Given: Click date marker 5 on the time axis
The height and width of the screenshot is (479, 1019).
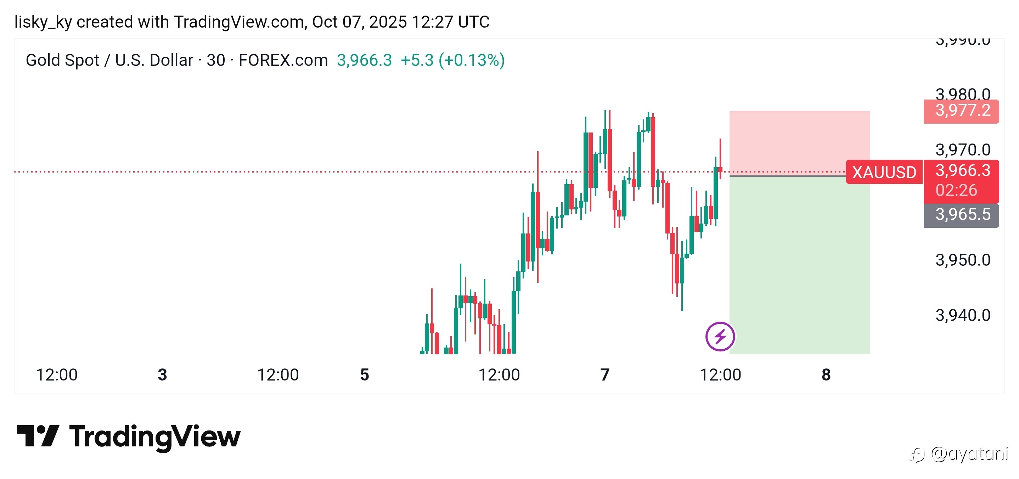Looking at the screenshot, I should click(364, 374).
